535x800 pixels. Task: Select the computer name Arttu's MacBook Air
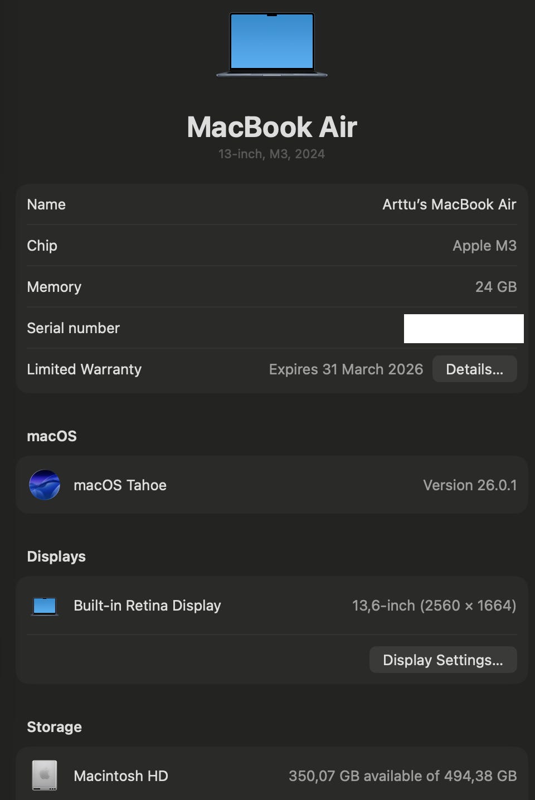(449, 204)
